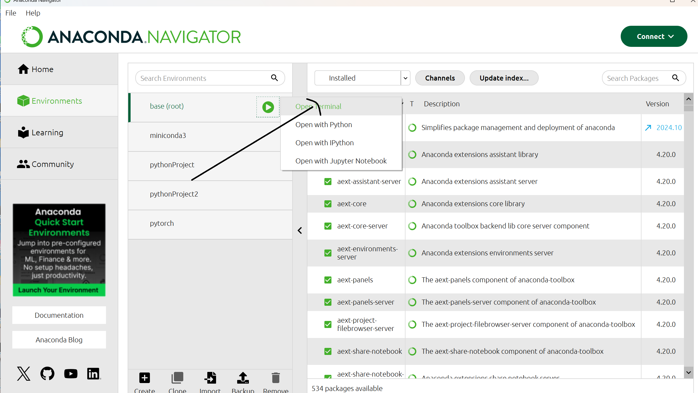Image resolution: width=698 pixels, height=393 pixels.
Task: Click the type icon for aext-share-notebook description
Action: click(412, 351)
